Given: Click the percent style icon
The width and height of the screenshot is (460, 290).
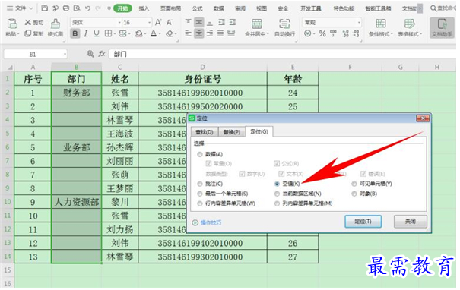Looking at the screenshot, I should tap(322, 33).
